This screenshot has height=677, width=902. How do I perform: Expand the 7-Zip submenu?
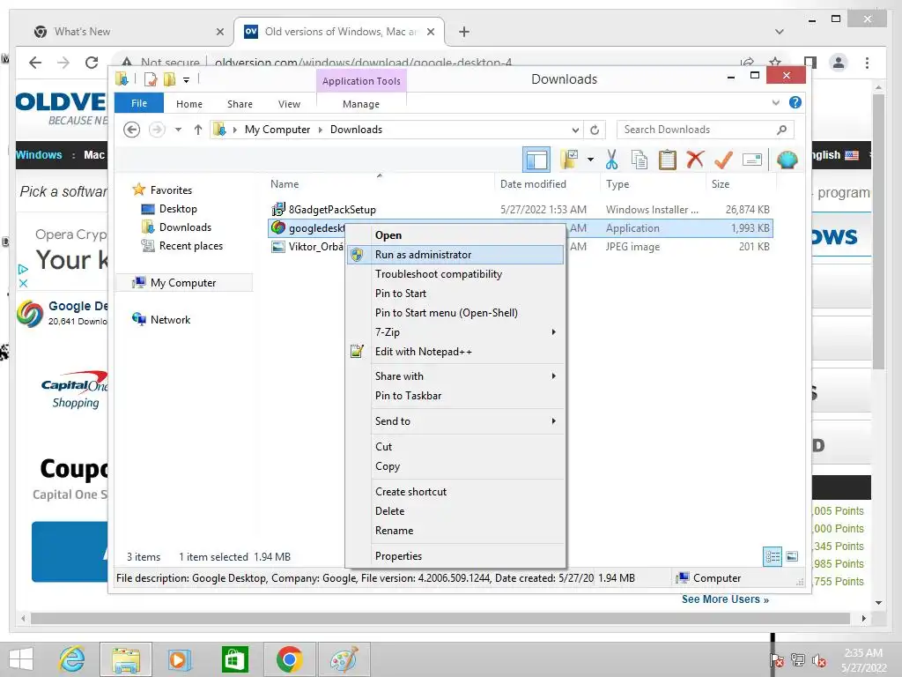click(x=455, y=332)
